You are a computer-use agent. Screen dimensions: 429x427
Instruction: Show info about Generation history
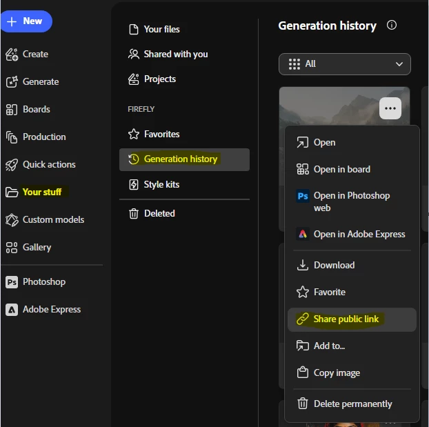coord(392,26)
